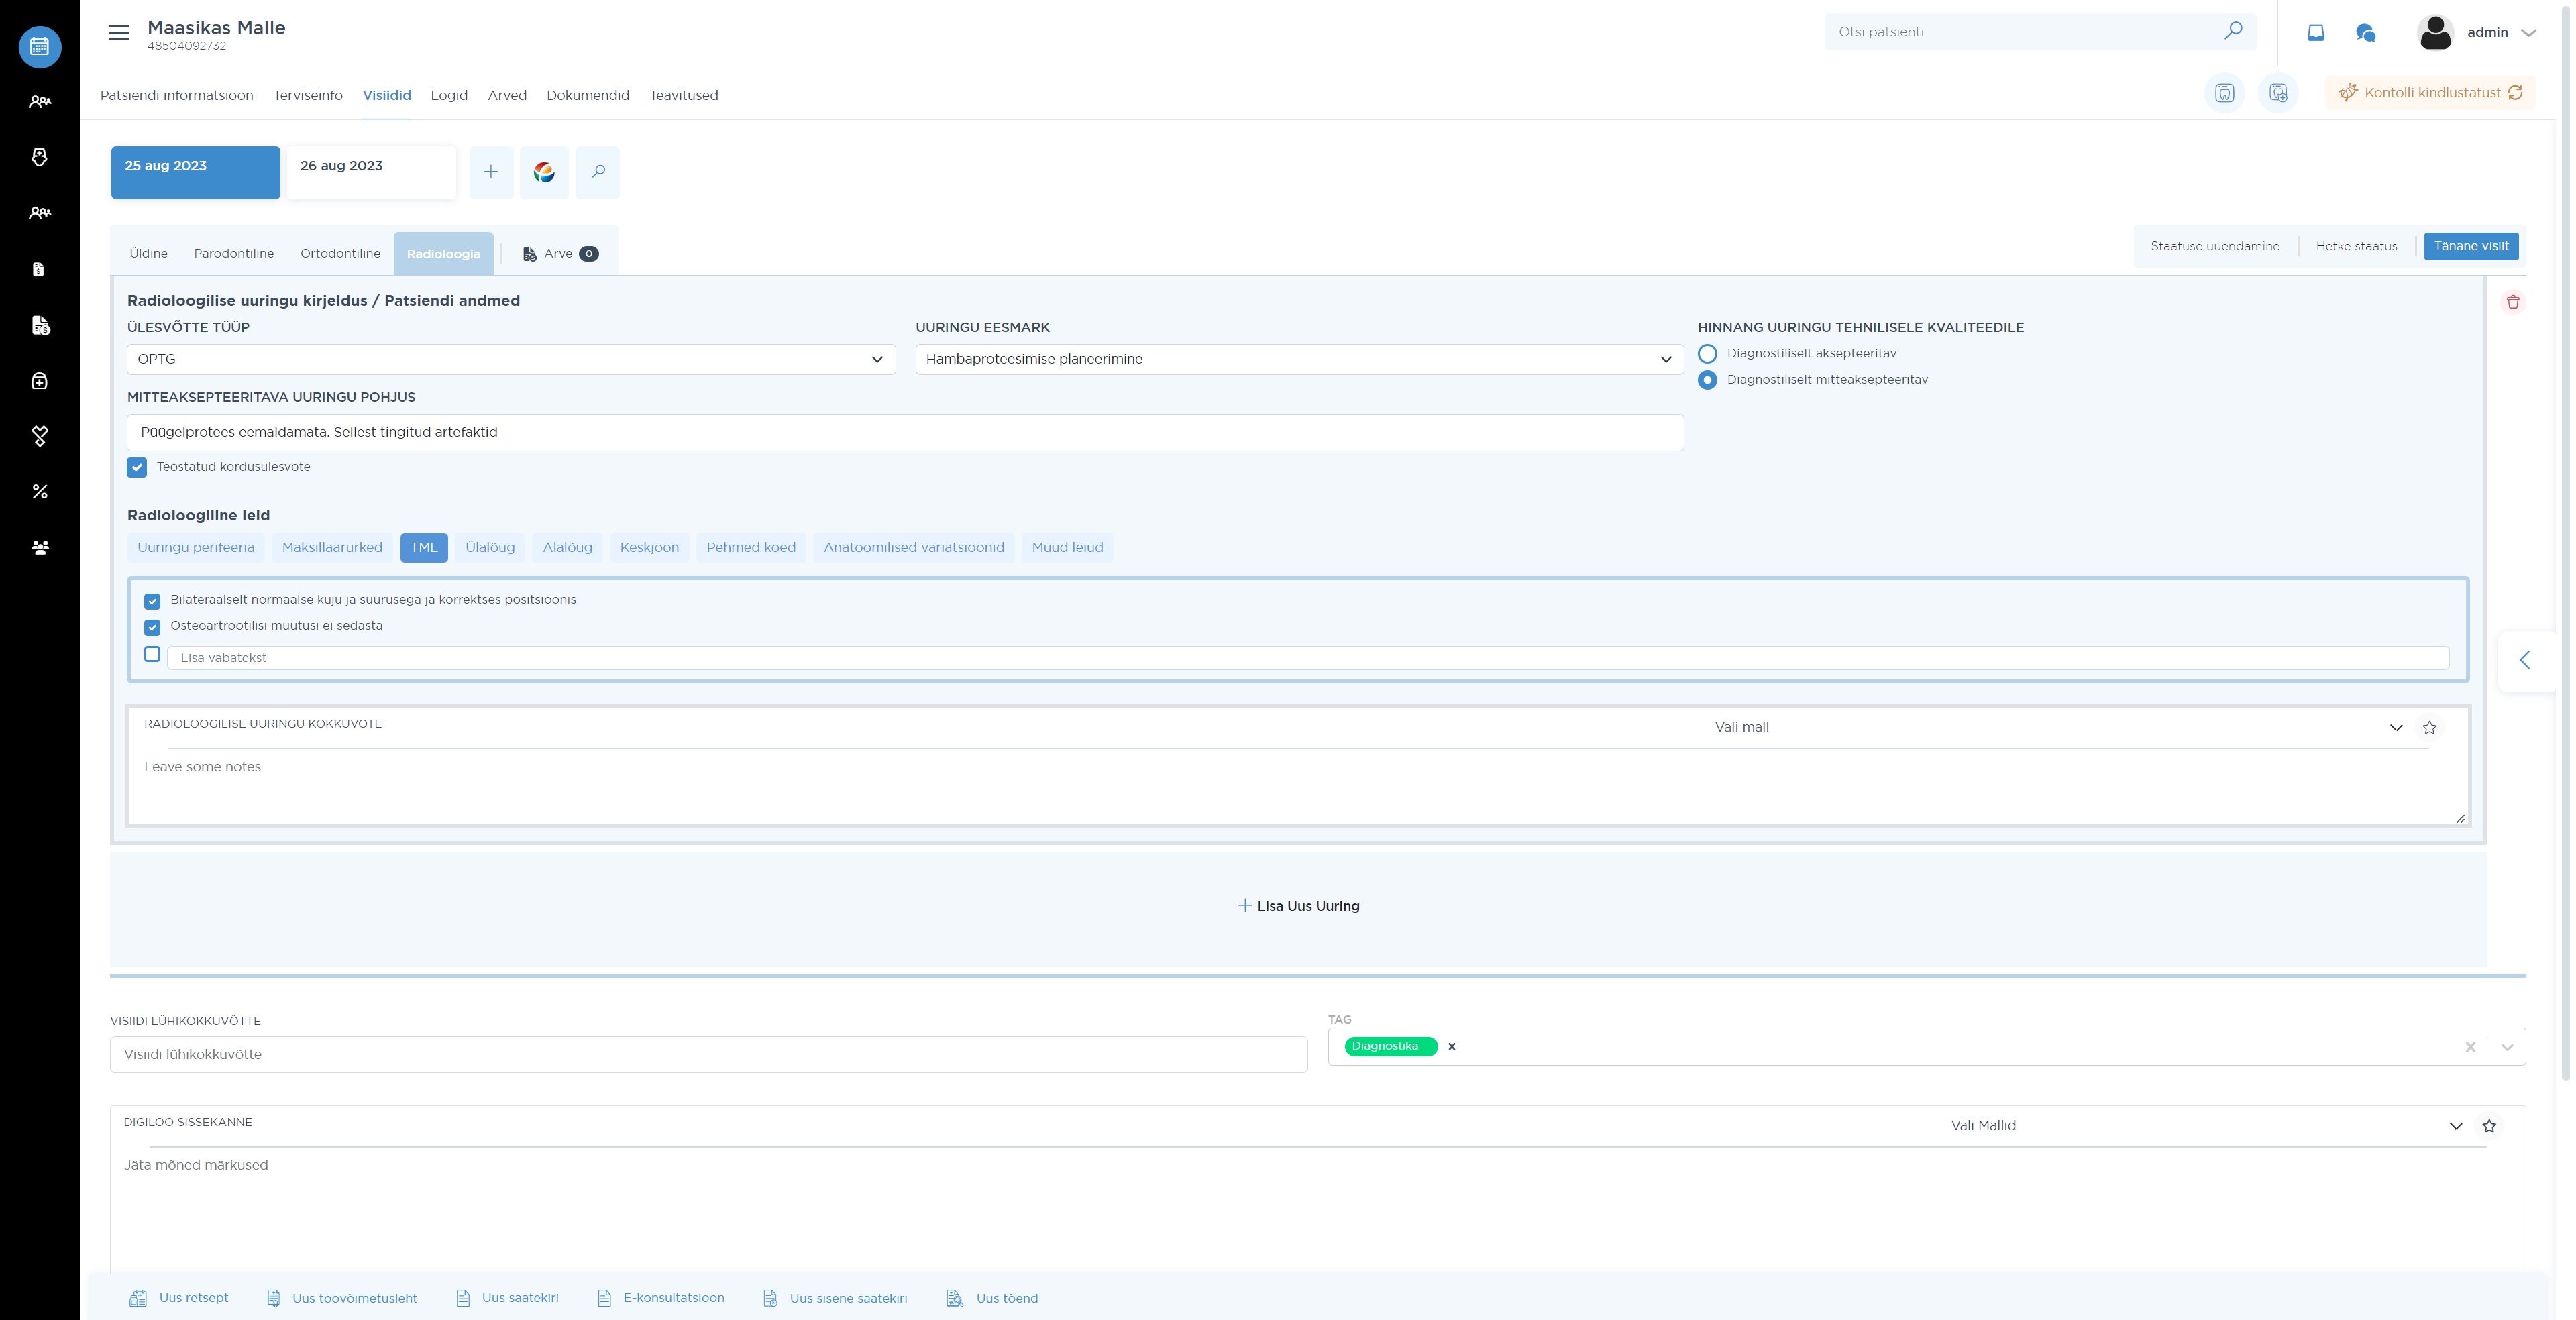Star the Digiloo sissekanne template
The image size is (2576, 1320).
coord(2489,1126)
